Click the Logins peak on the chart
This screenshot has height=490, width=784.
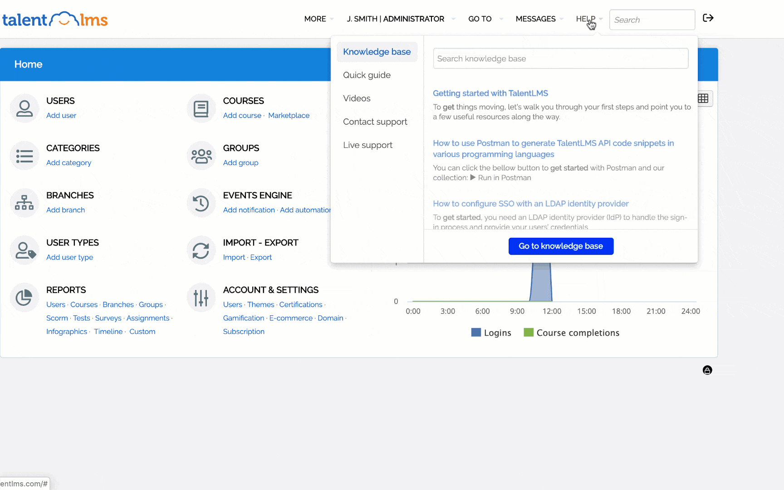(541, 281)
